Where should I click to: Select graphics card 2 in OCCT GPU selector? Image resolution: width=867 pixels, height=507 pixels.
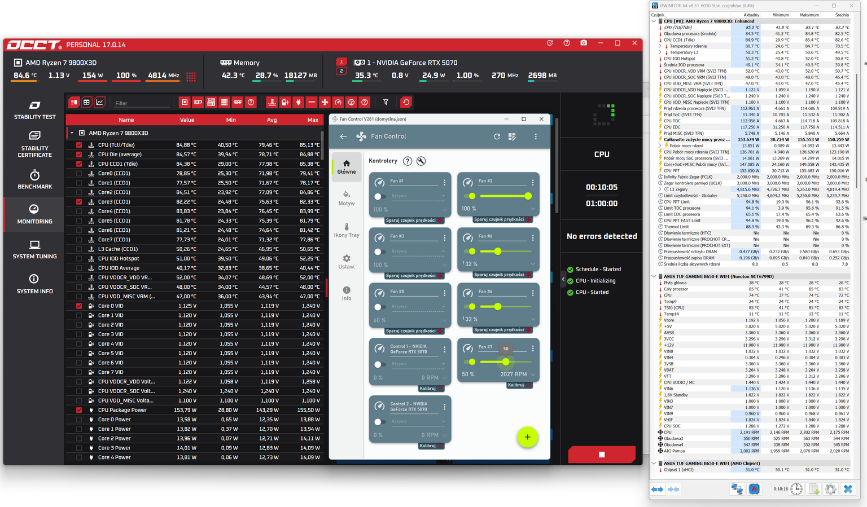click(341, 71)
